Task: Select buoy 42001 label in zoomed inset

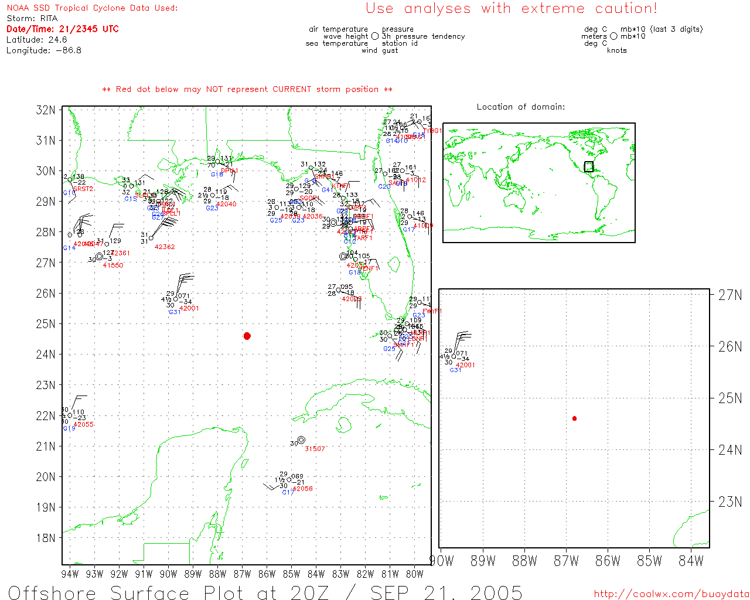Action: tap(466, 365)
